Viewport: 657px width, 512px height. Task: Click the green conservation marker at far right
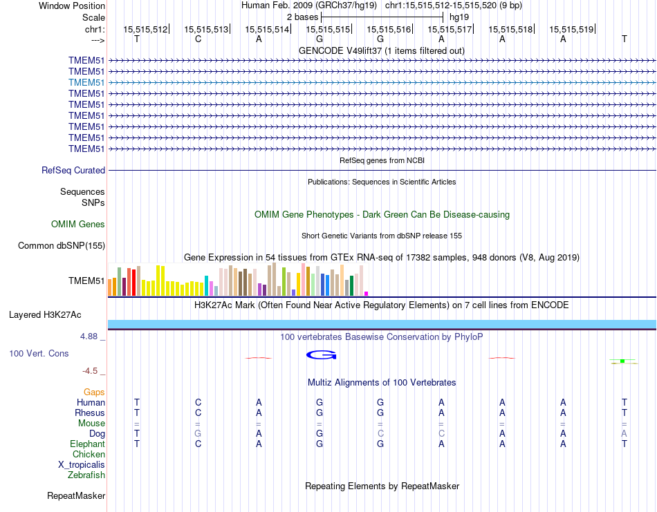coord(622,361)
